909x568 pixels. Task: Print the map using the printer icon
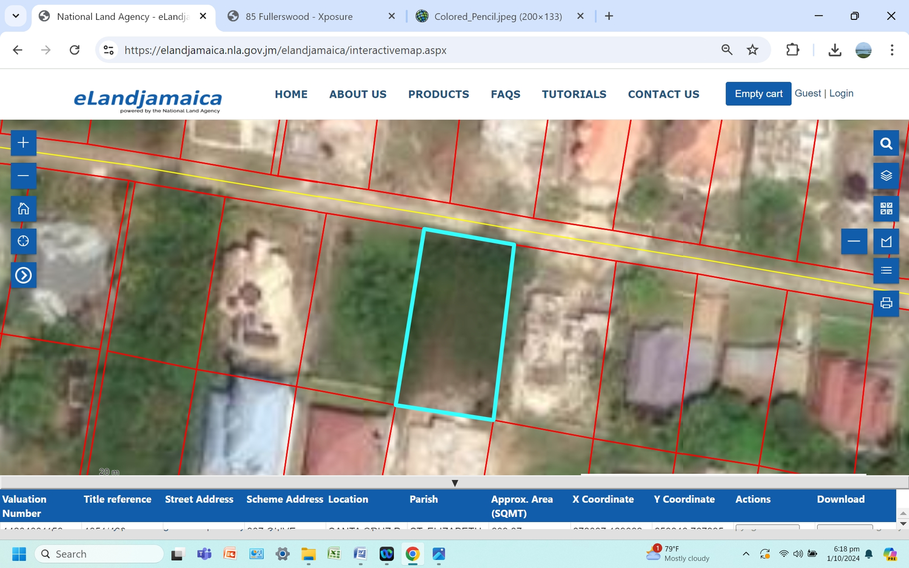point(886,303)
